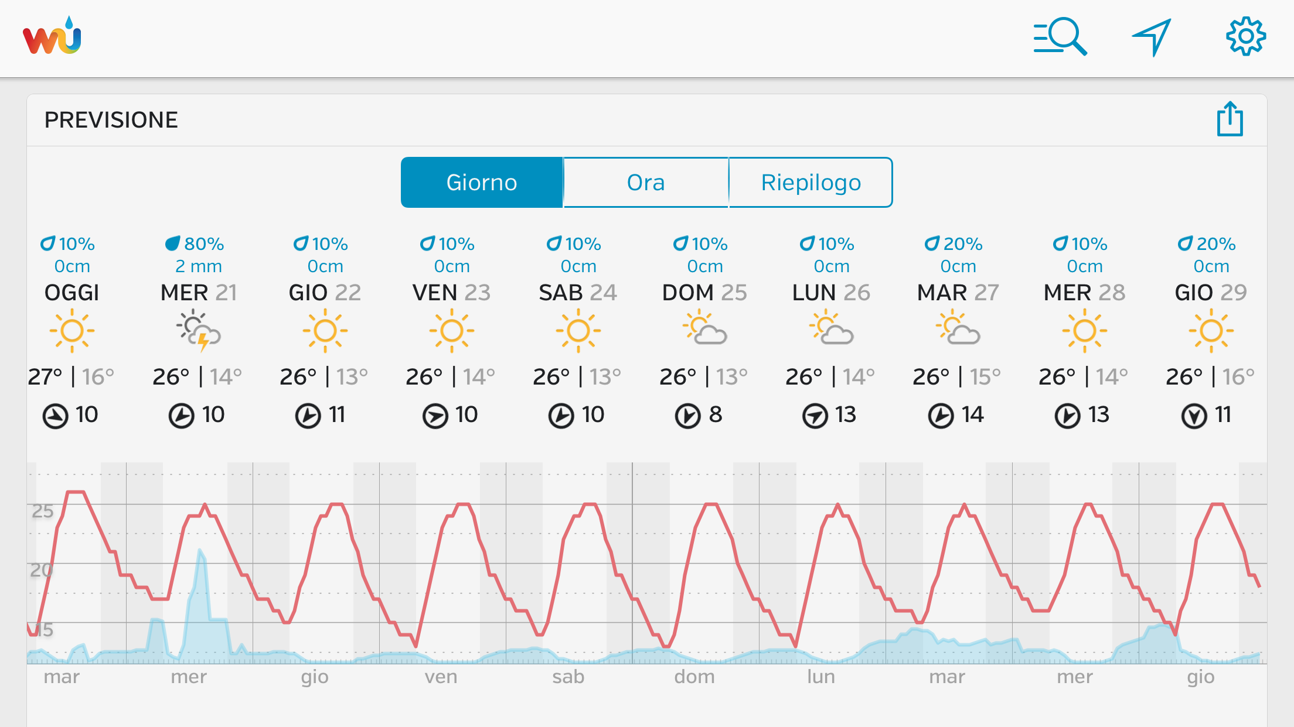Share the forecast with the share icon

1230,119
